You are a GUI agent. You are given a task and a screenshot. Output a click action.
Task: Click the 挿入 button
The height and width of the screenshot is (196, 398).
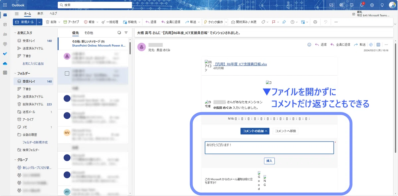click(x=269, y=161)
